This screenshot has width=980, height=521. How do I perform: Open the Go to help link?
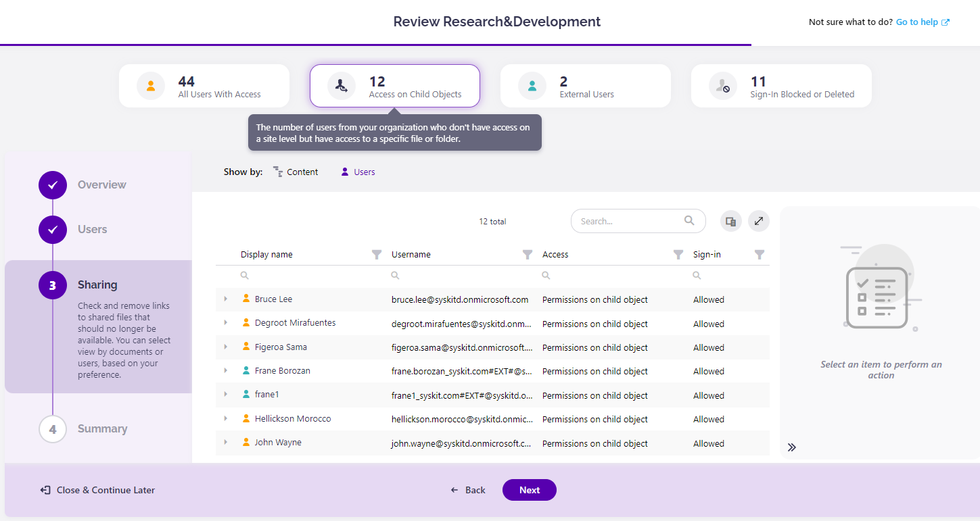coord(917,21)
